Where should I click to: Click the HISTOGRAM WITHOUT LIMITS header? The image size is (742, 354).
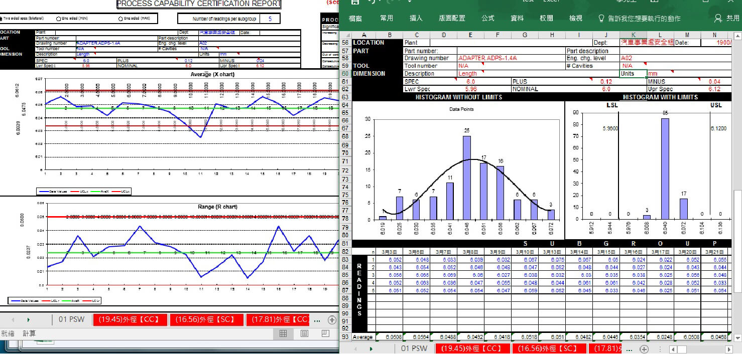[x=459, y=97]
